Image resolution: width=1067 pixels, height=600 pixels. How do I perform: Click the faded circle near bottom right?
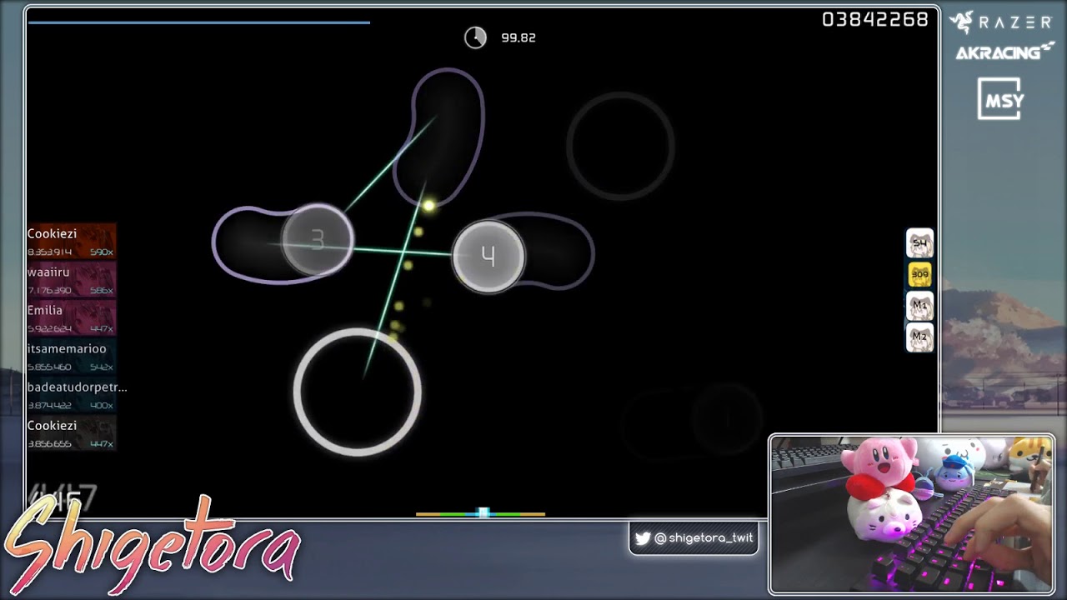pos(727,419)
